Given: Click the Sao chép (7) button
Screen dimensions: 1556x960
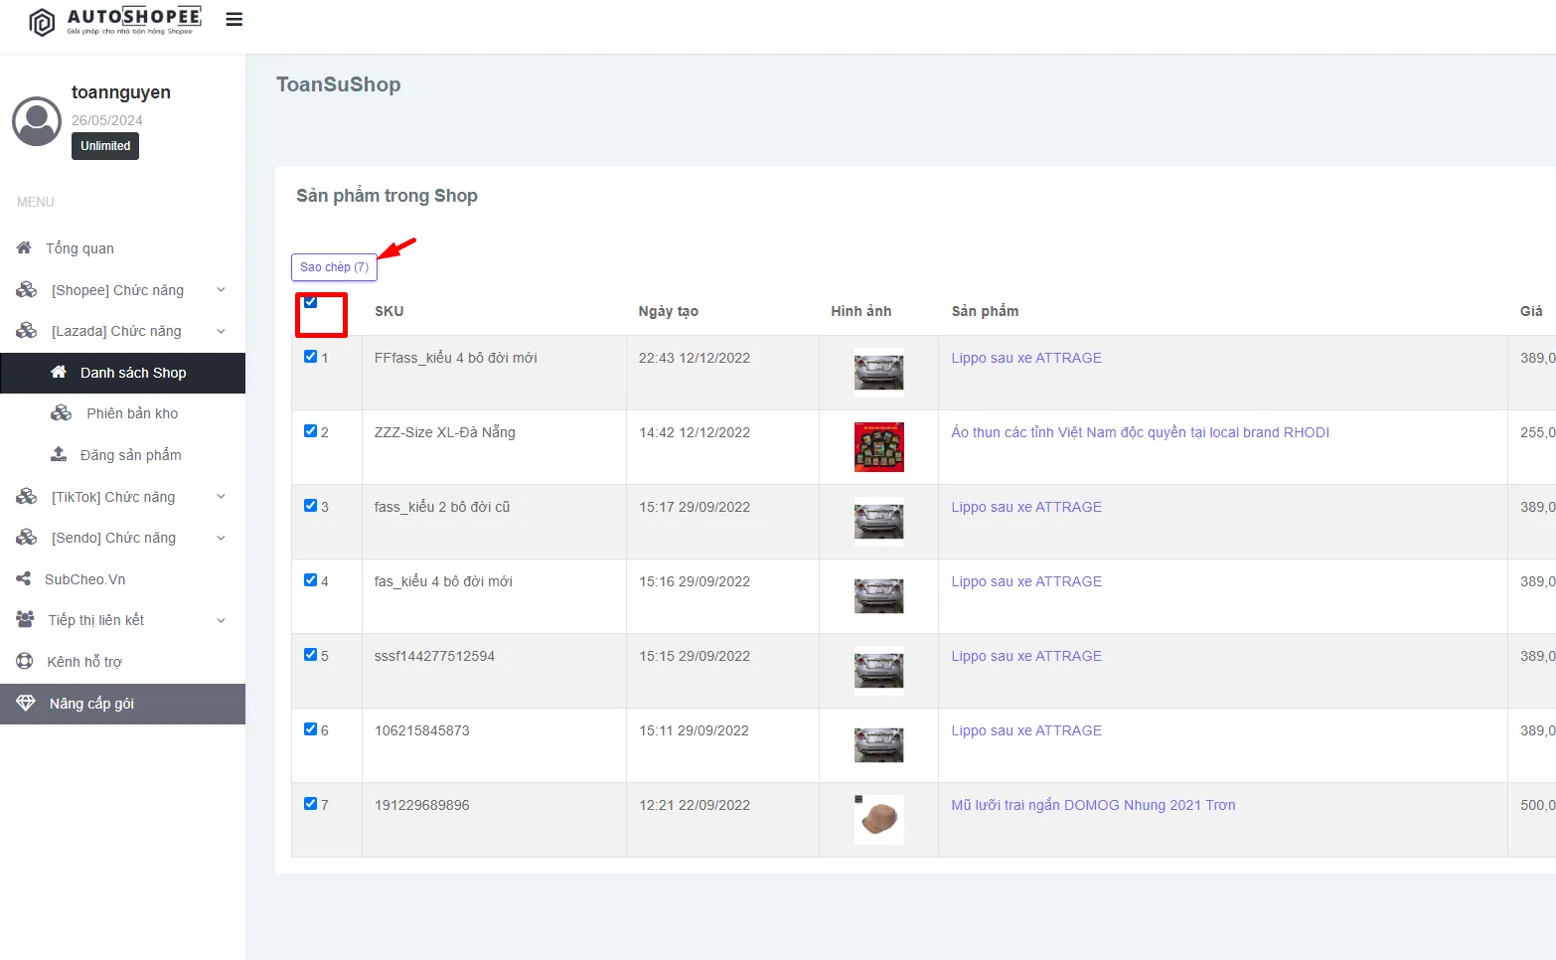Looking at the screenshot, I should tap(334, 267).
